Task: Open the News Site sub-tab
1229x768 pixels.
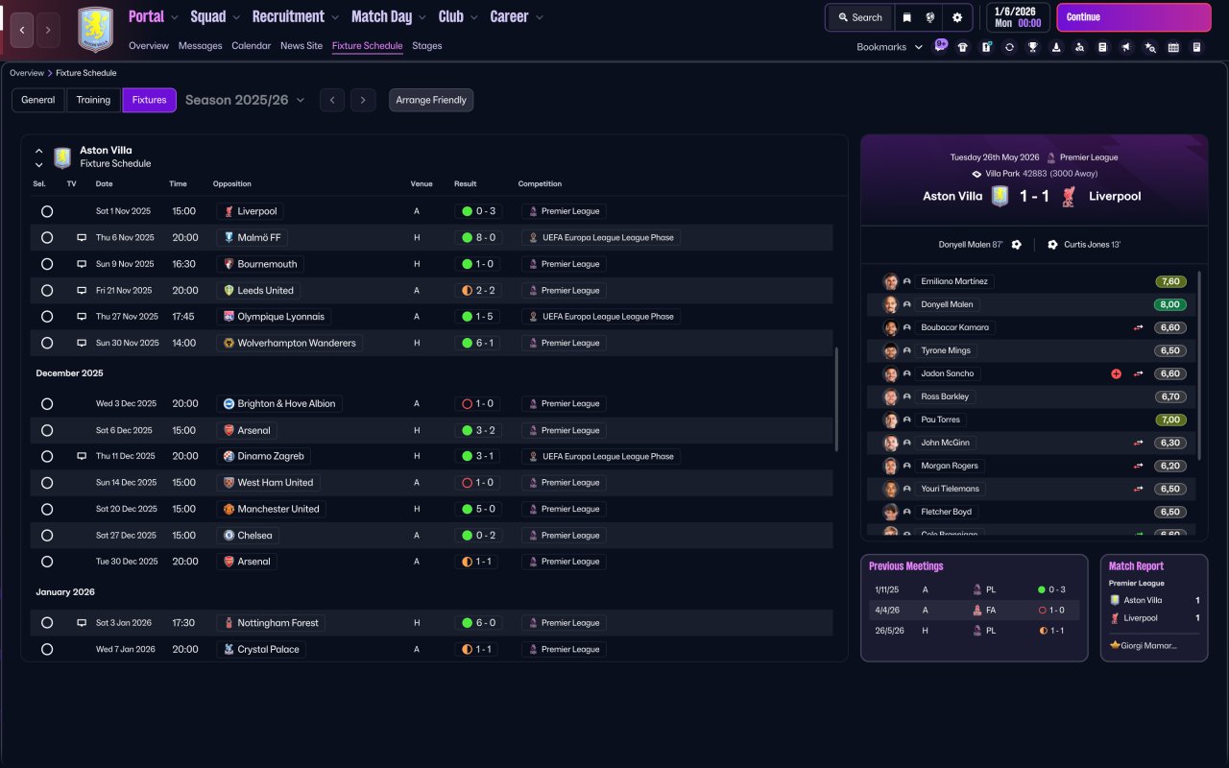Action: 301,46
